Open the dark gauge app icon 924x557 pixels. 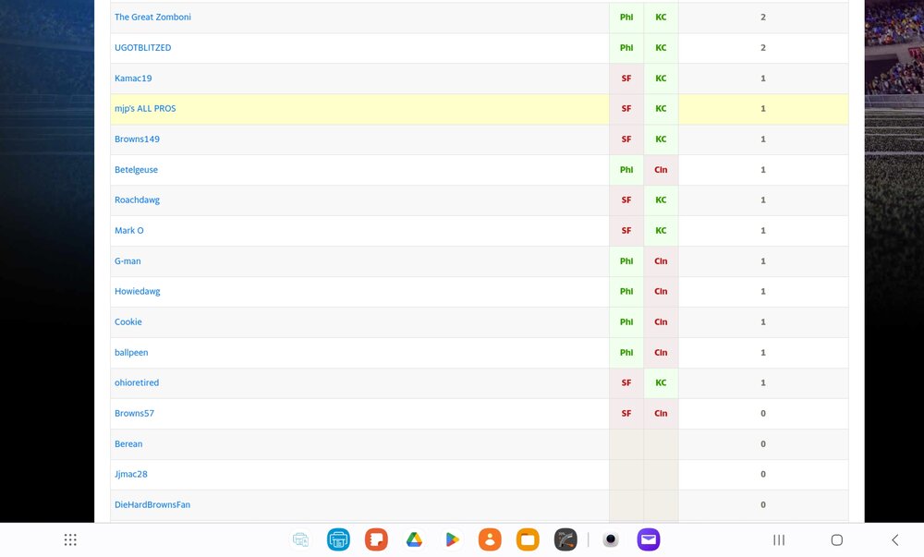tap(565, 540)
